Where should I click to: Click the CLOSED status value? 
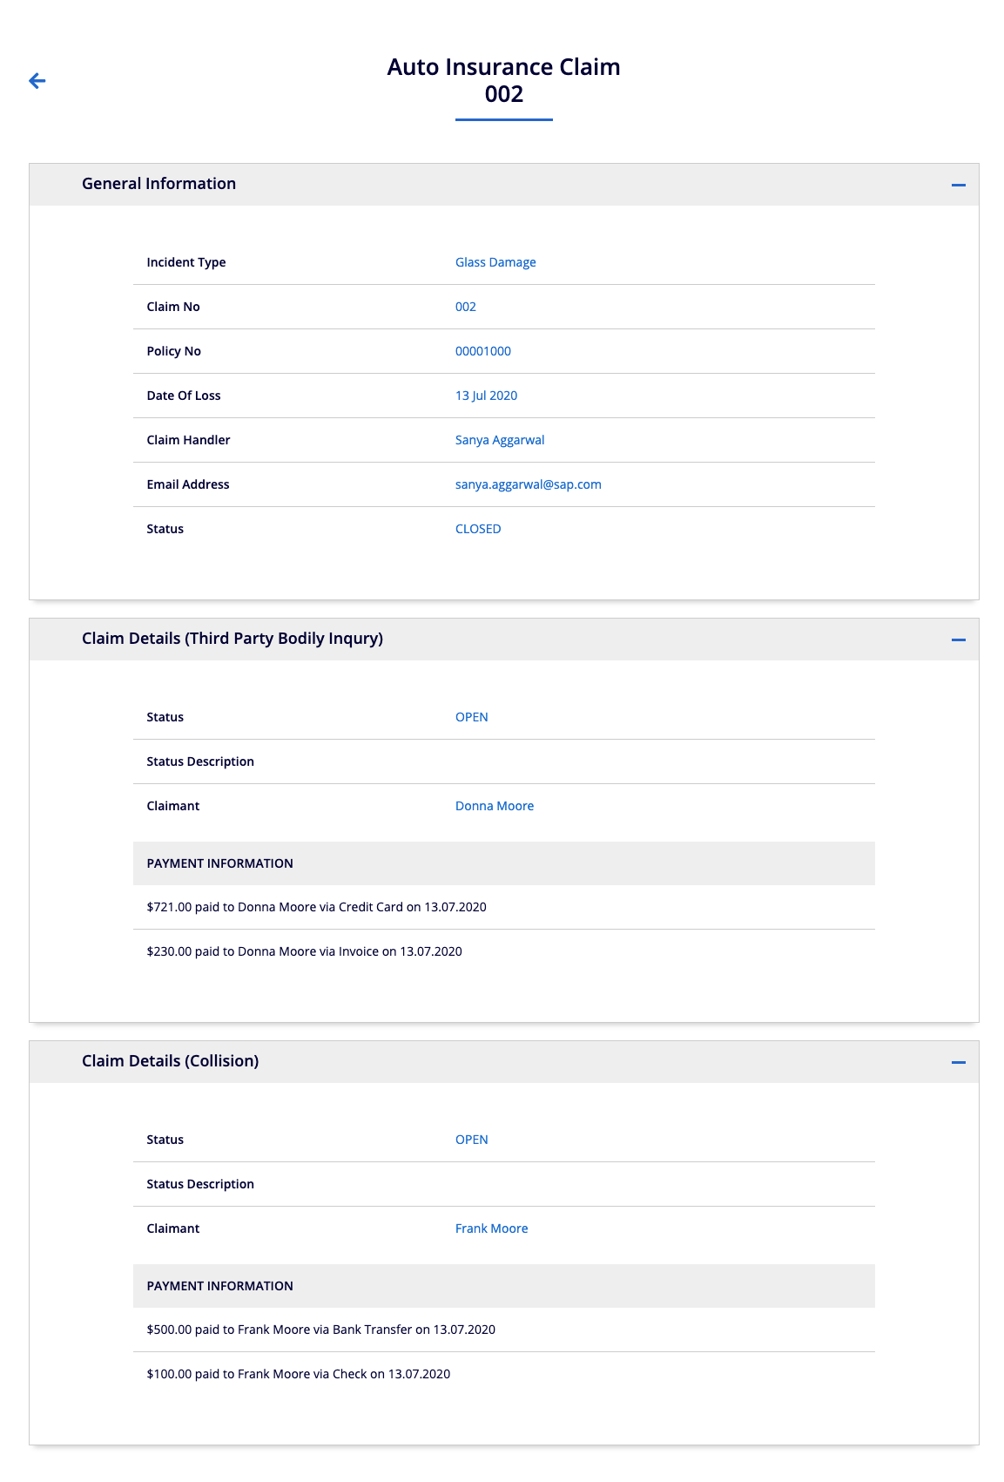[x=477, y=529]
